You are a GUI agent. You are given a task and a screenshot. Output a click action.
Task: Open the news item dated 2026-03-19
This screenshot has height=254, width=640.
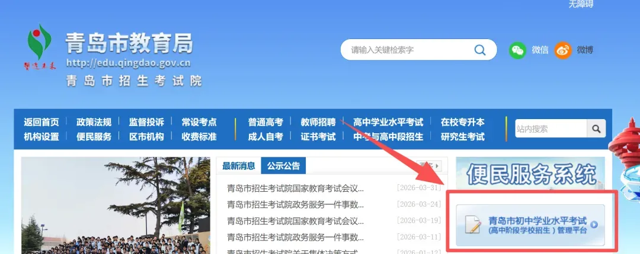tap(295, 221)
